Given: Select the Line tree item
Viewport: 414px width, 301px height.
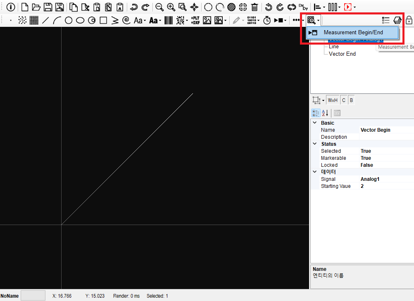Looking at the screenshot, I should click(334, 46).
